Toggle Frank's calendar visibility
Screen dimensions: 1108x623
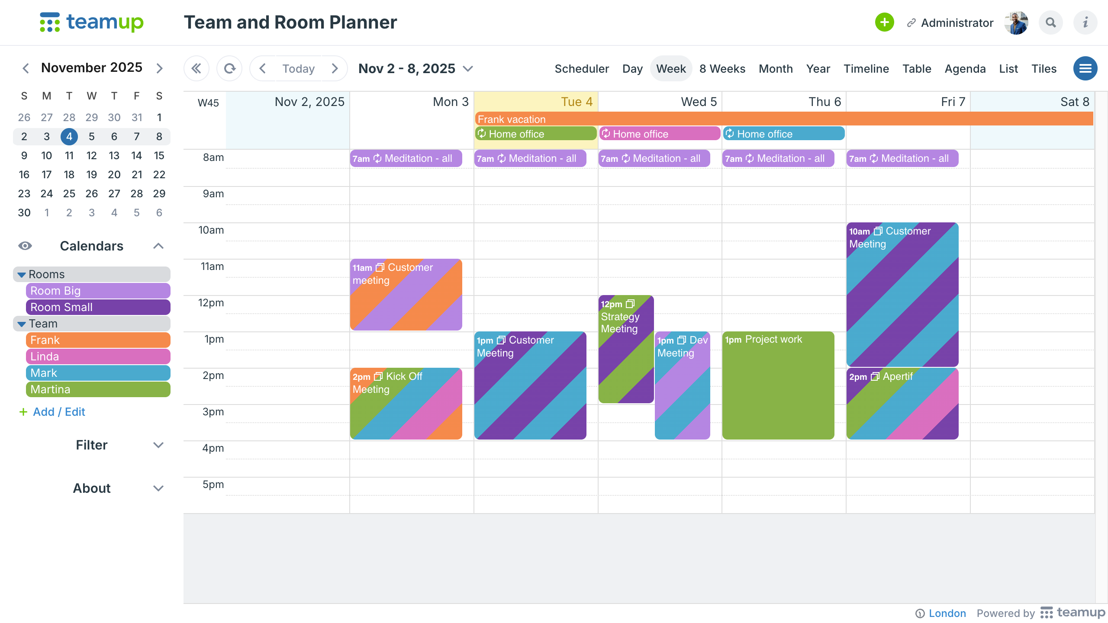click(x=98, y=340)
